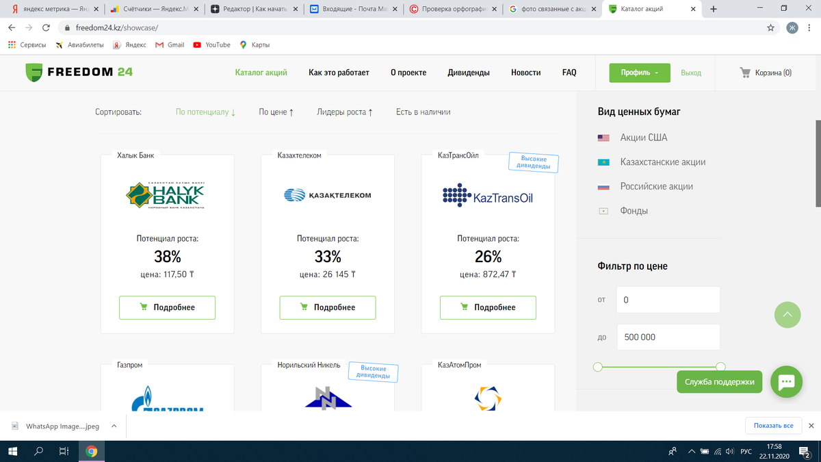Switch to the Входящие Почта Mail tab
The image size is (821, 462).
[x=352, y=10]
